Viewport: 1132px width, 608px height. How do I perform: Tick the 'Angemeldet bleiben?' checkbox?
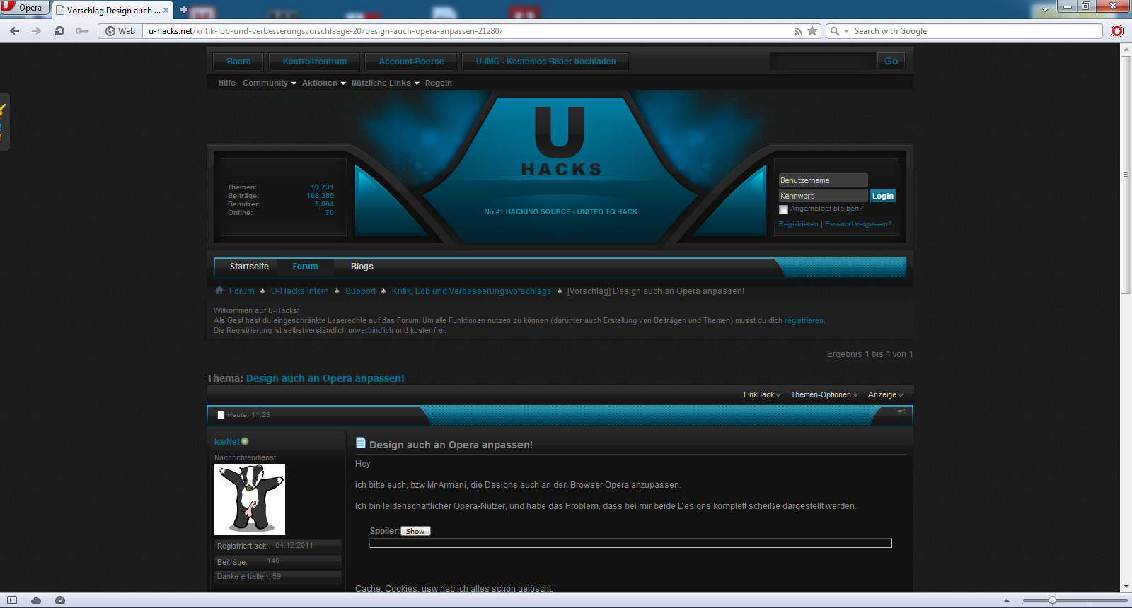(x=783, y=209)
